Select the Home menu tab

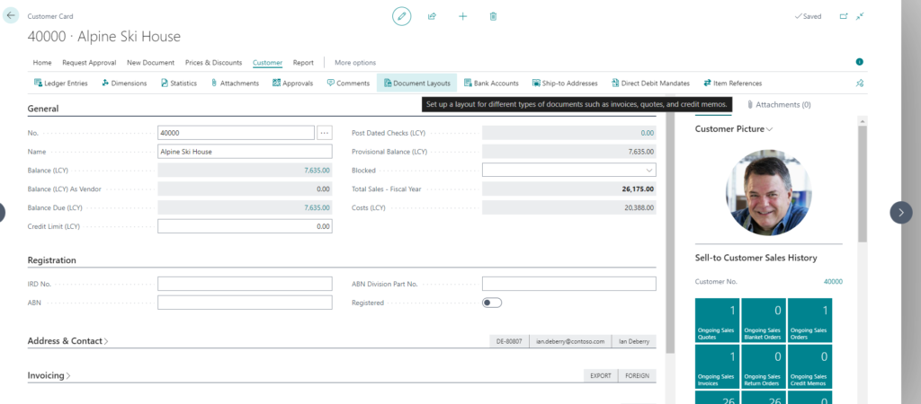42,62
